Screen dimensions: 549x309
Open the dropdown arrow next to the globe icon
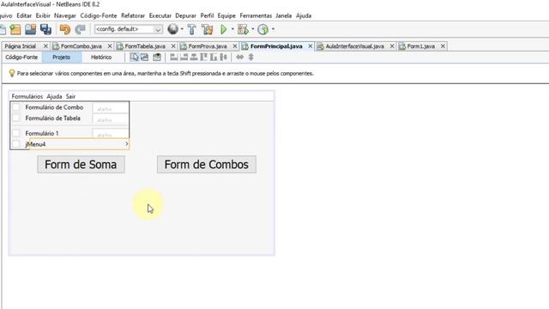pos(182,29)
